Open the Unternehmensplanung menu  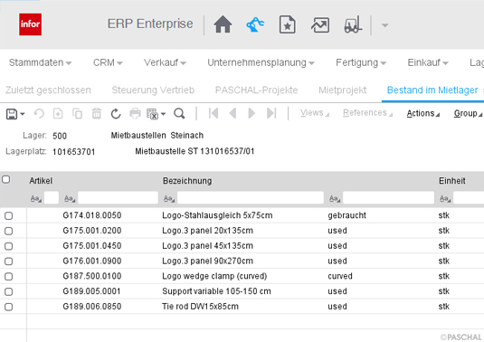coord(261,62)
